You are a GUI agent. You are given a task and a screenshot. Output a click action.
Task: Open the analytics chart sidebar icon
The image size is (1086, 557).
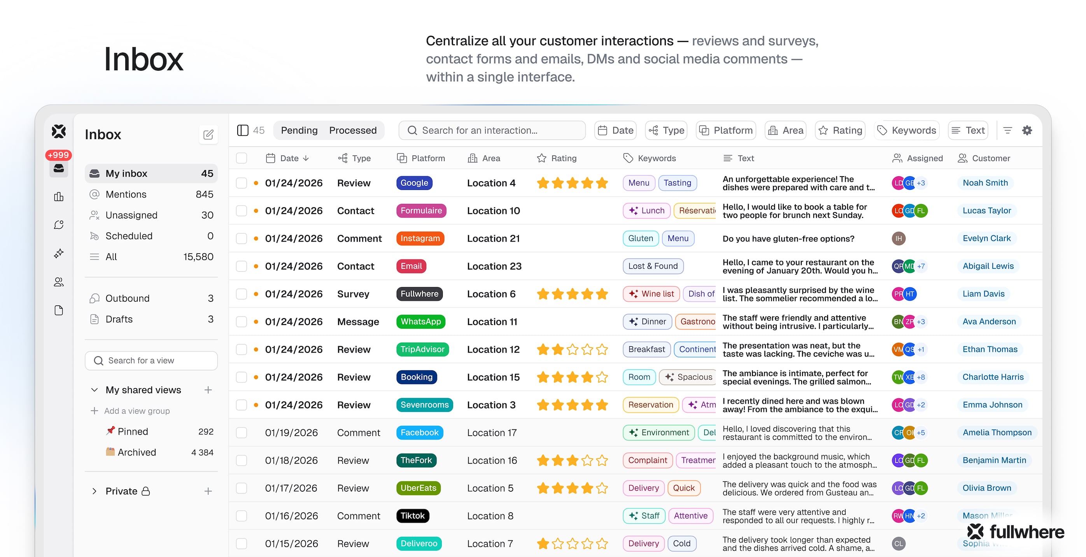[59, 196]
